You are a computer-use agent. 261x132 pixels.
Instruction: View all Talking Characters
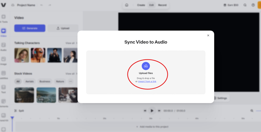tap(71, 43)
